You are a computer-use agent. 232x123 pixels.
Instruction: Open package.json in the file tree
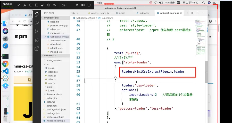click(x=53, y=113)
